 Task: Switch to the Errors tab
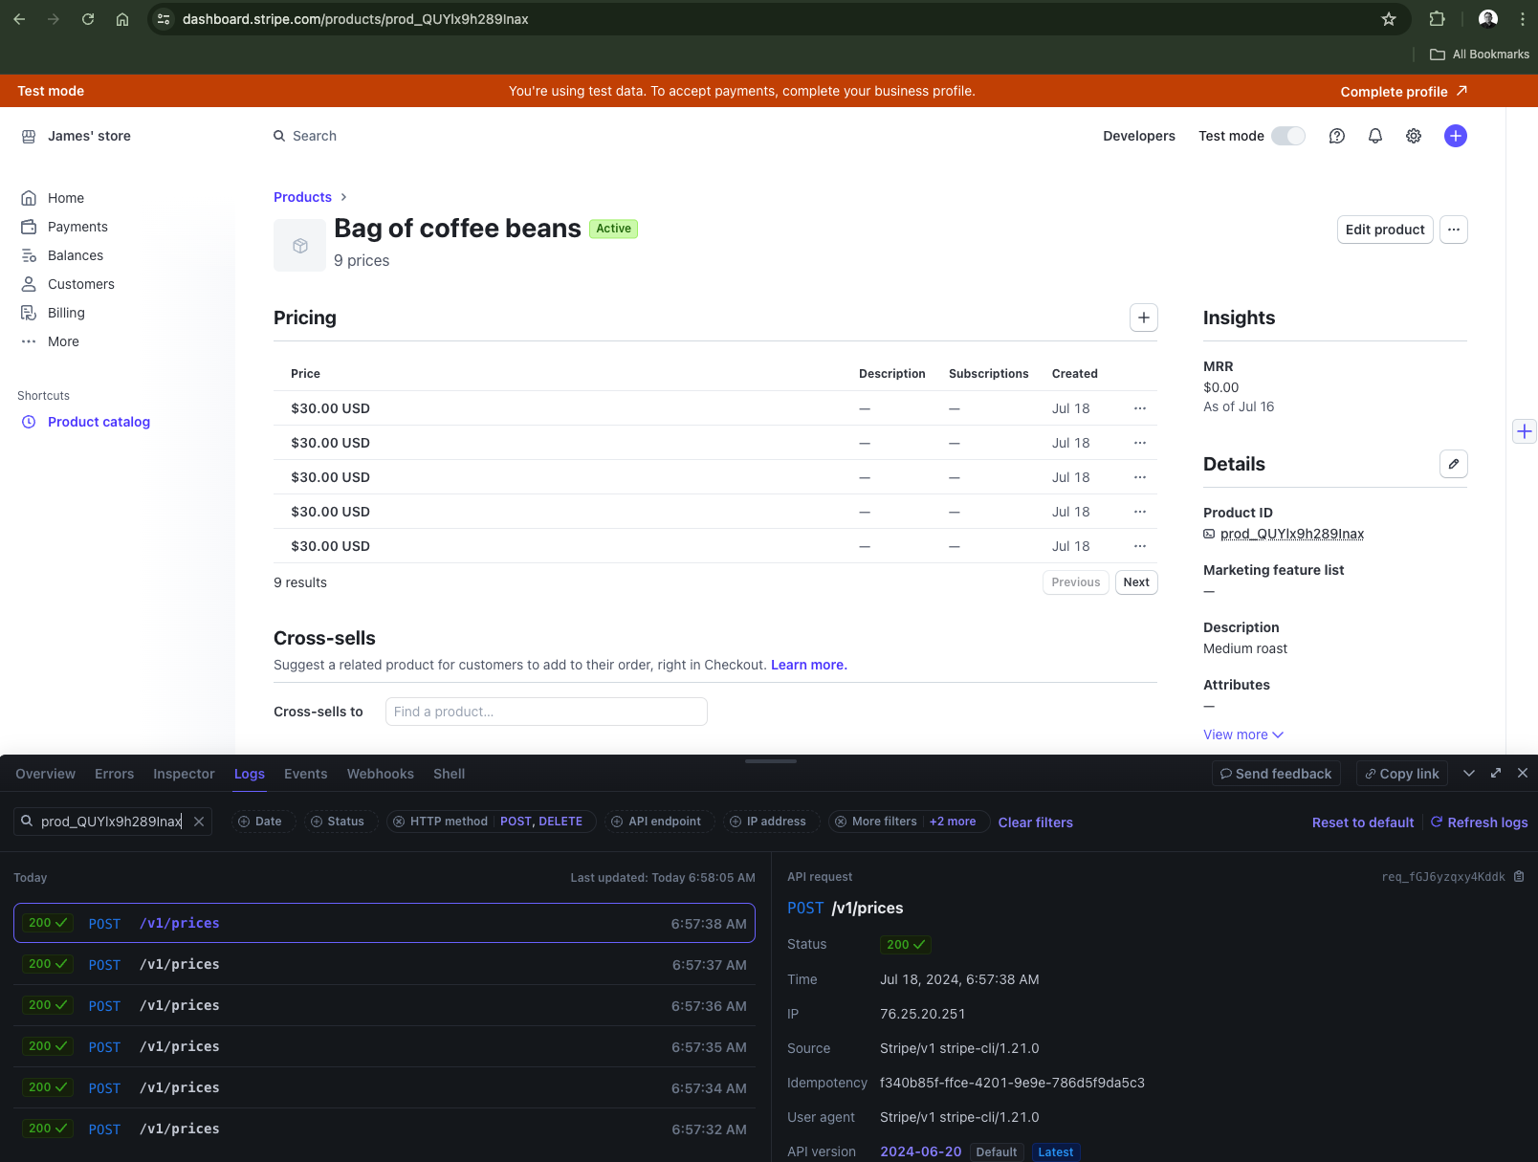[x=114, y=774]
